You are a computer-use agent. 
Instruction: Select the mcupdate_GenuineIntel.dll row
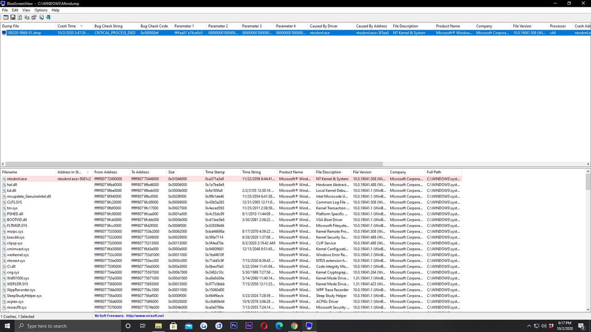pos(231,196)
